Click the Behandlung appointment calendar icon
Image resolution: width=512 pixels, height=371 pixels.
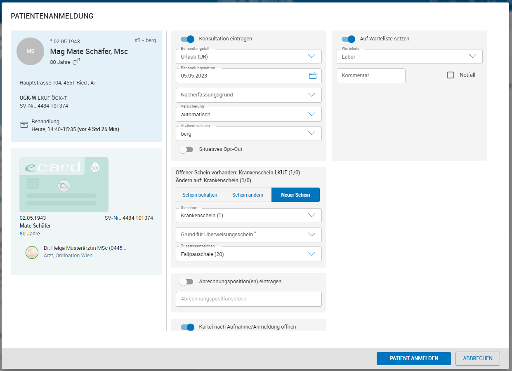pos(24,125)
